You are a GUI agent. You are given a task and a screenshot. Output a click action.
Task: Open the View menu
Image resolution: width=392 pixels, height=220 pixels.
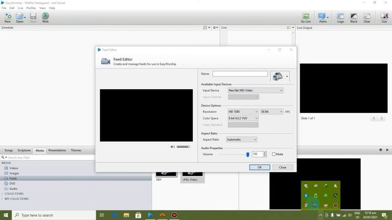point(42,8)
